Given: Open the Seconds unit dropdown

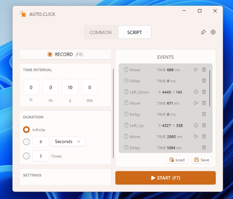Looking at the screenshot, I should pyautogui.click(x=68, y=141).
